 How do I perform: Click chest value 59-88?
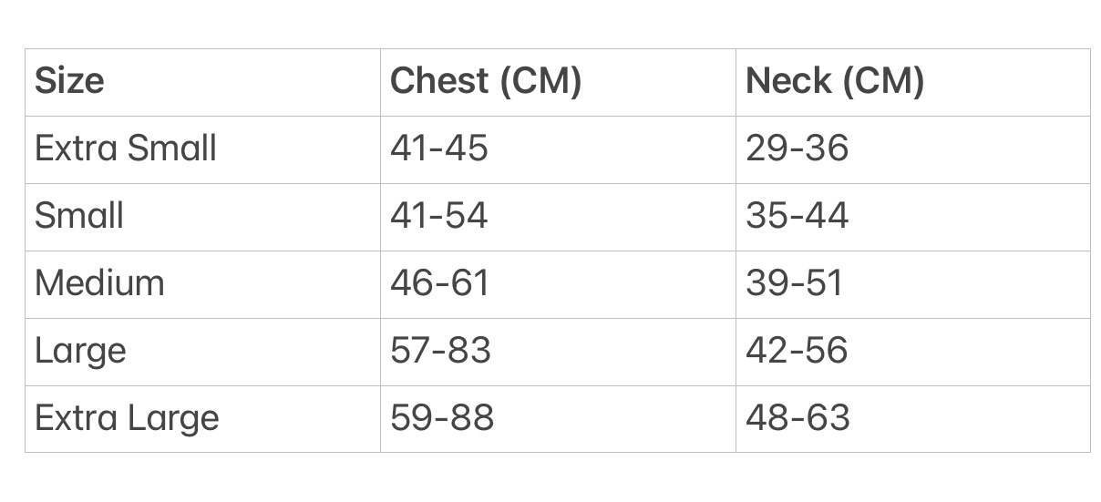coord(442,417)
